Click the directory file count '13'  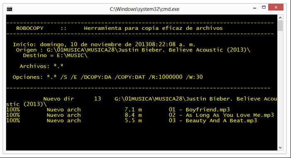pyautogui.click(x=98, y=99)
